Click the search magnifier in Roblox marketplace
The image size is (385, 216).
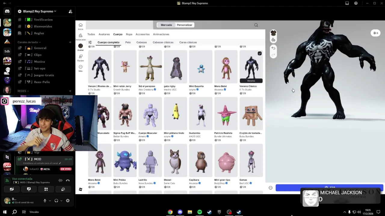pos(256,25)
